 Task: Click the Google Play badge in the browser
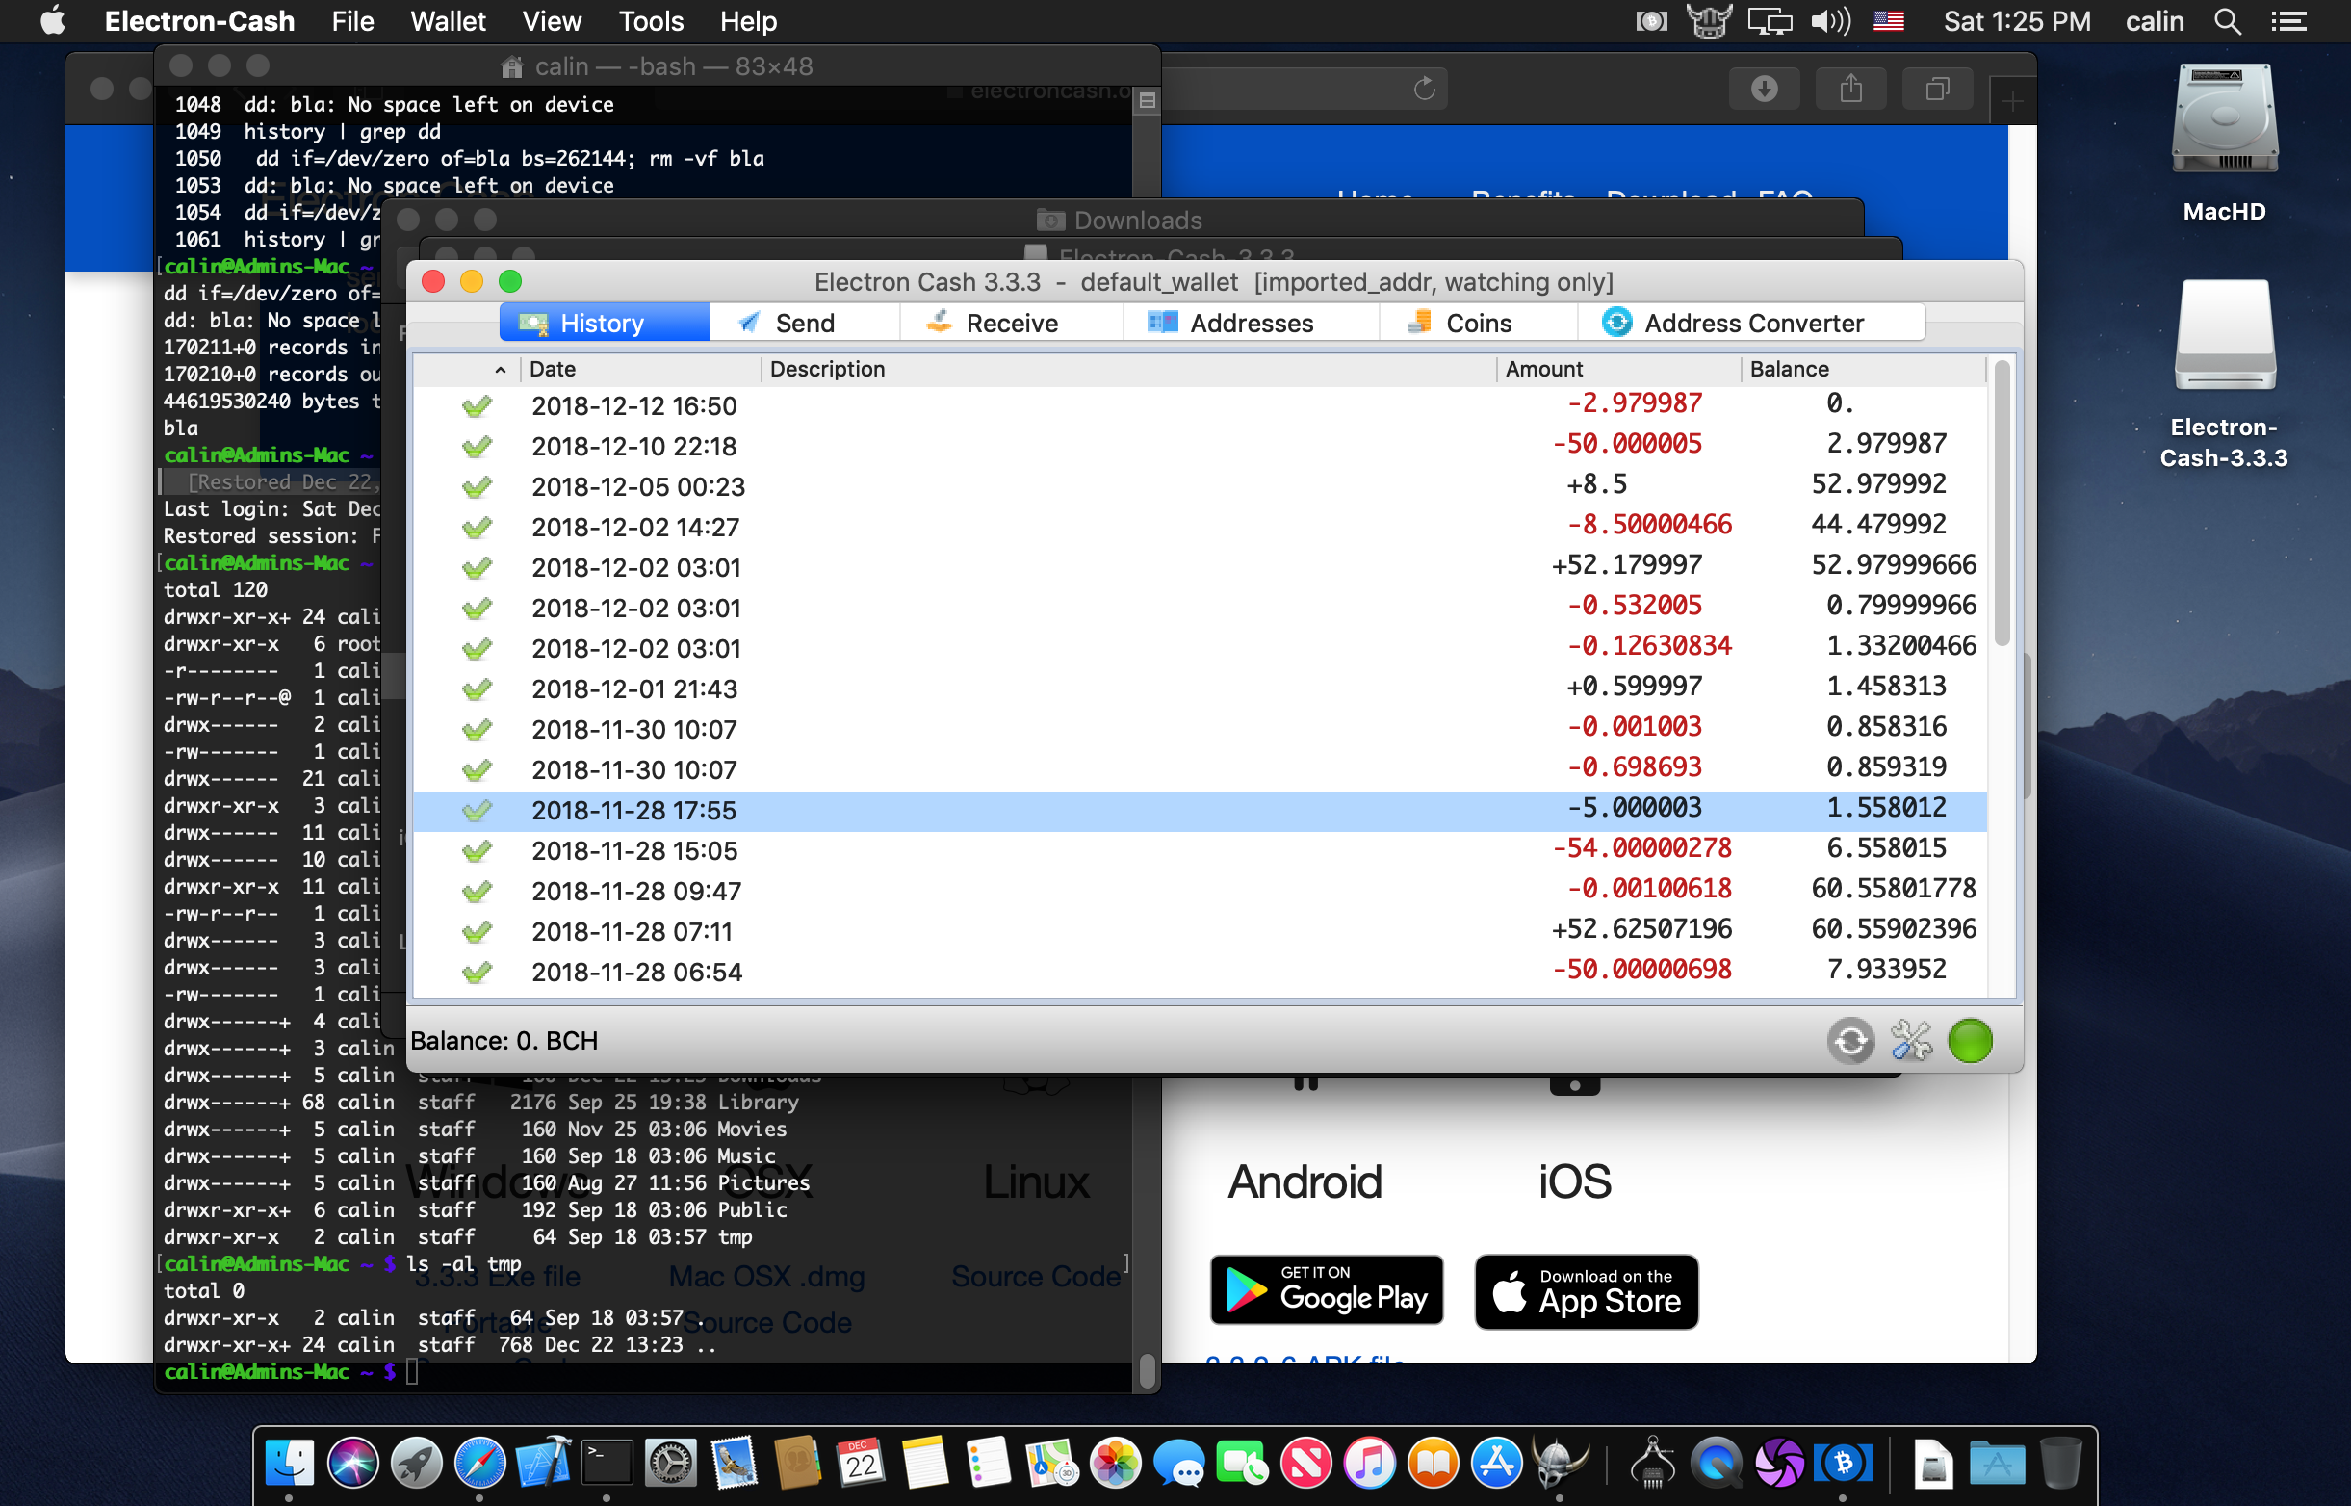click(1327, 1291)
